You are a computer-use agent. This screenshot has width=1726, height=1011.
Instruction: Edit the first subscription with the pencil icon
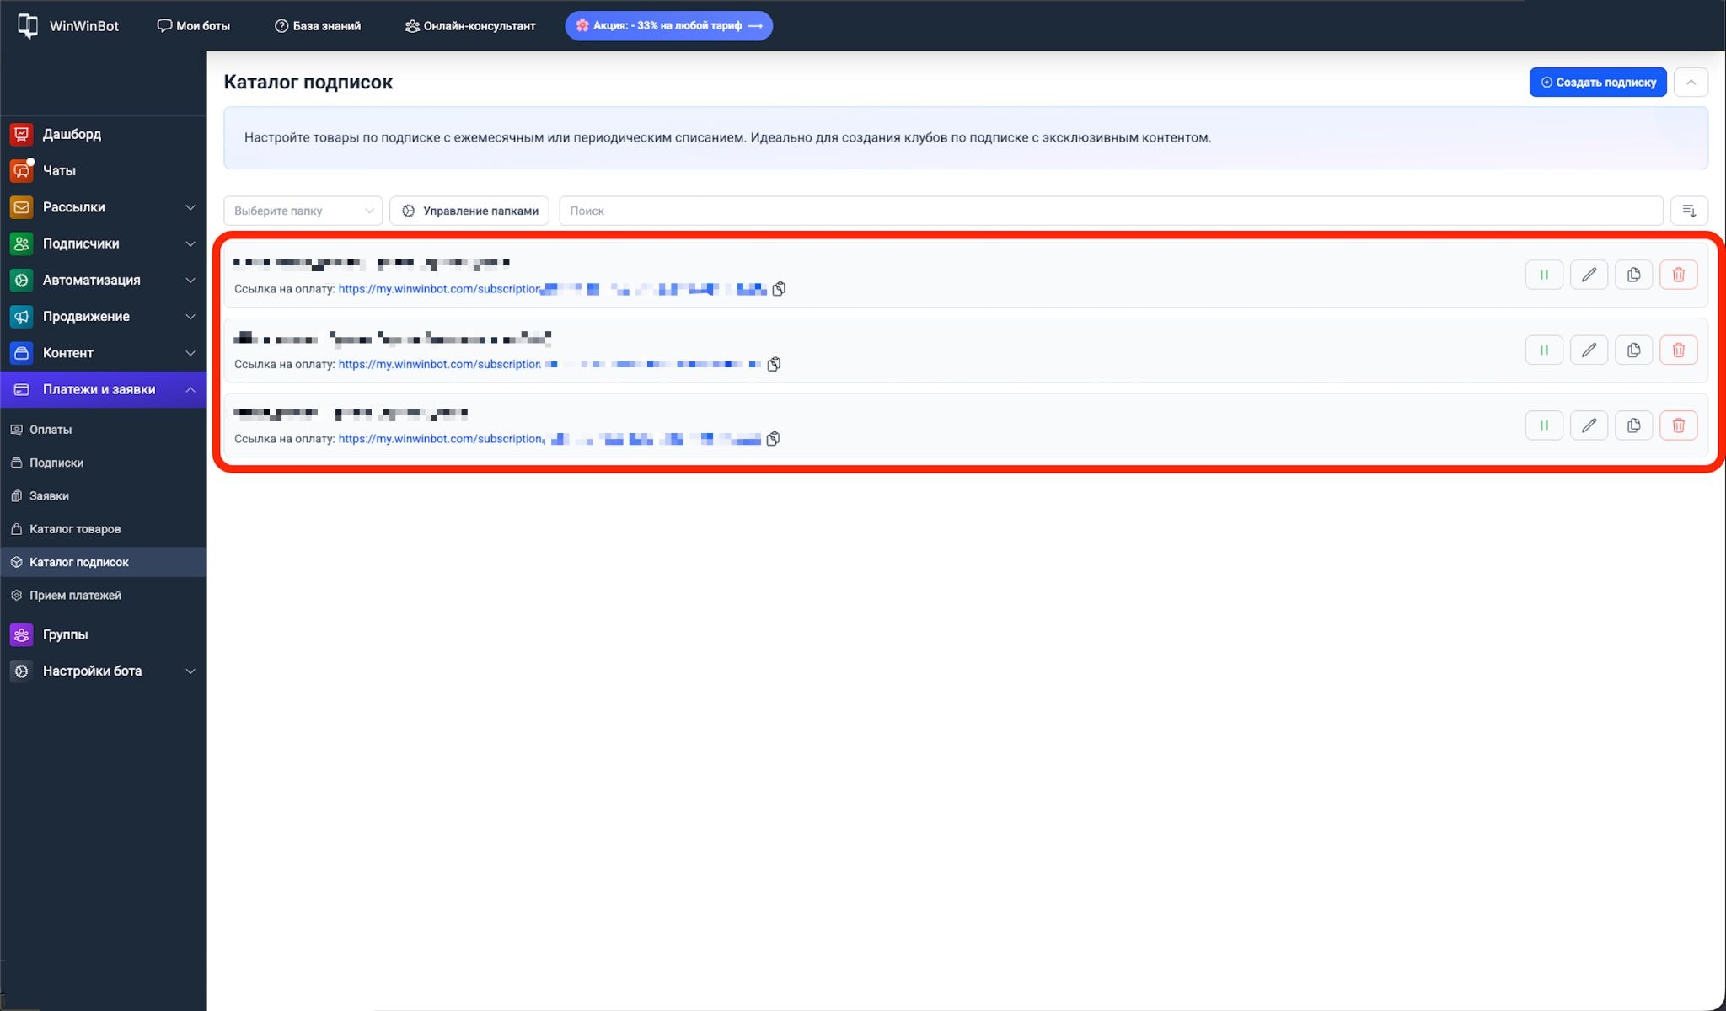[1589, 275]
